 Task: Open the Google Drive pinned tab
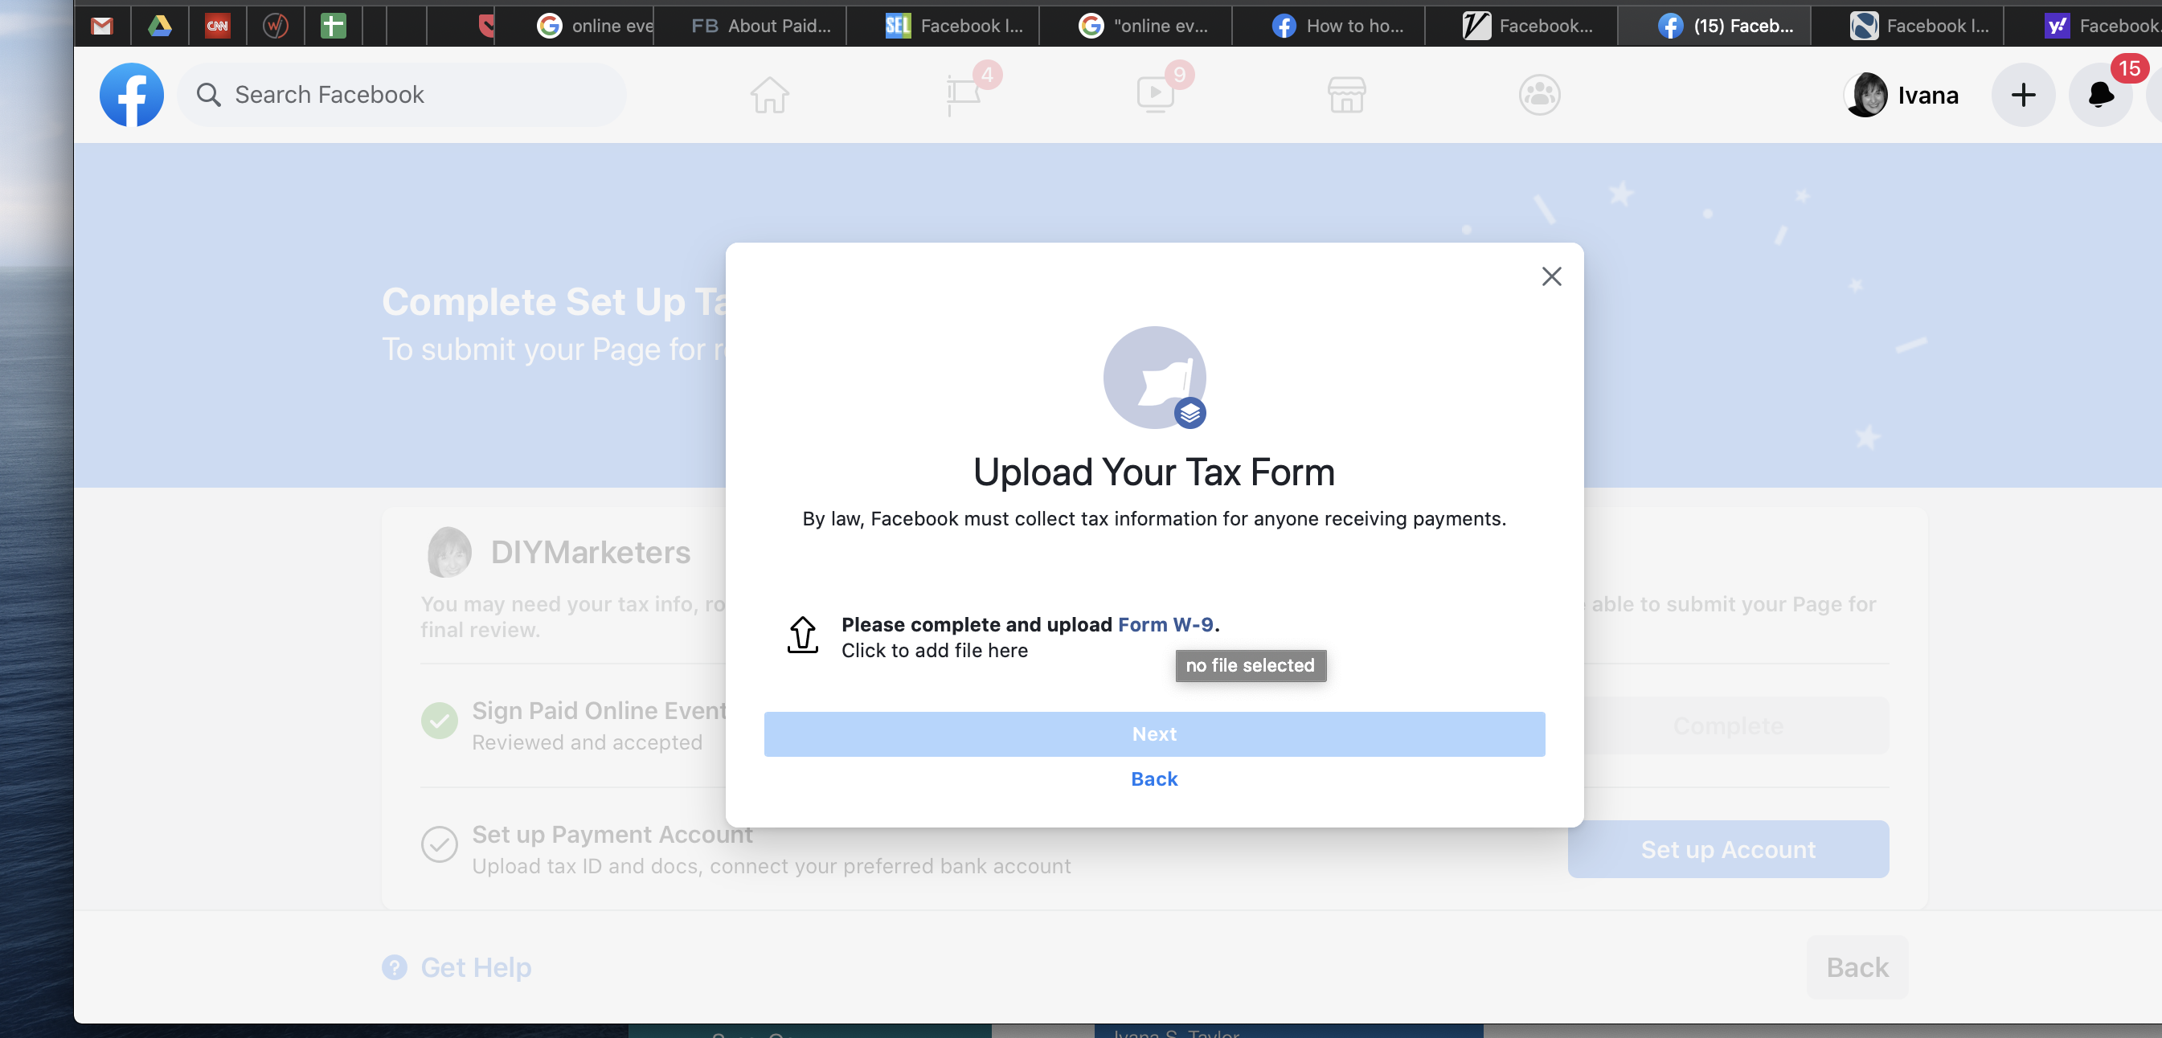(x=159, y=26)
